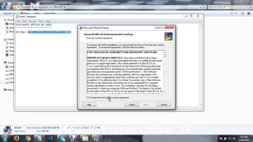This screenshot has height=142, width=253.
Task: Click Notepad taskbar button
Action: (39, 138)
